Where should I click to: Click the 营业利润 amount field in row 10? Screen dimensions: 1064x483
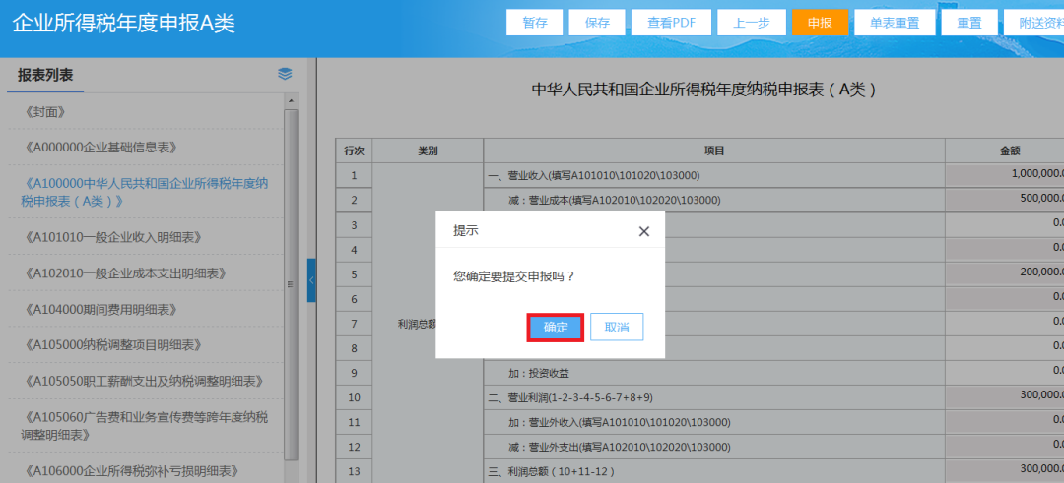(1006, 397)
